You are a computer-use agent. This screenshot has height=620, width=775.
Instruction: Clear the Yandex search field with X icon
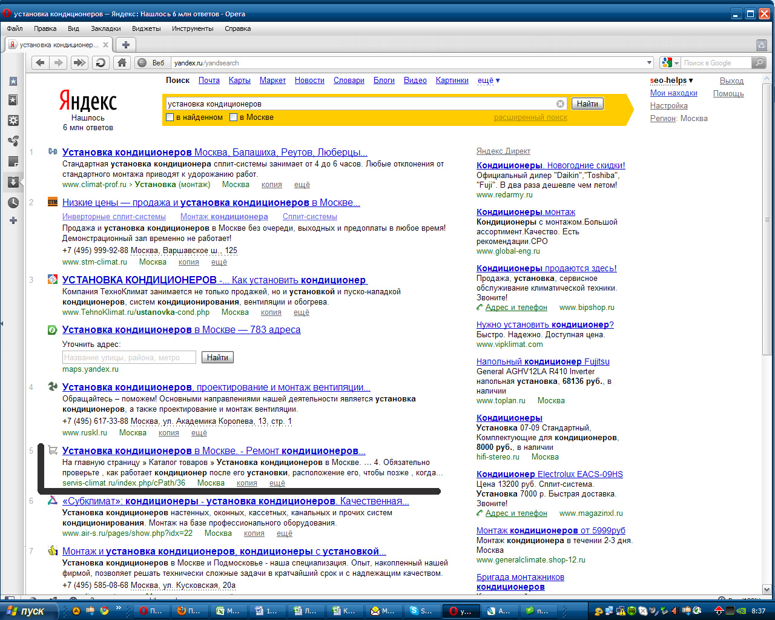[560, 104]
